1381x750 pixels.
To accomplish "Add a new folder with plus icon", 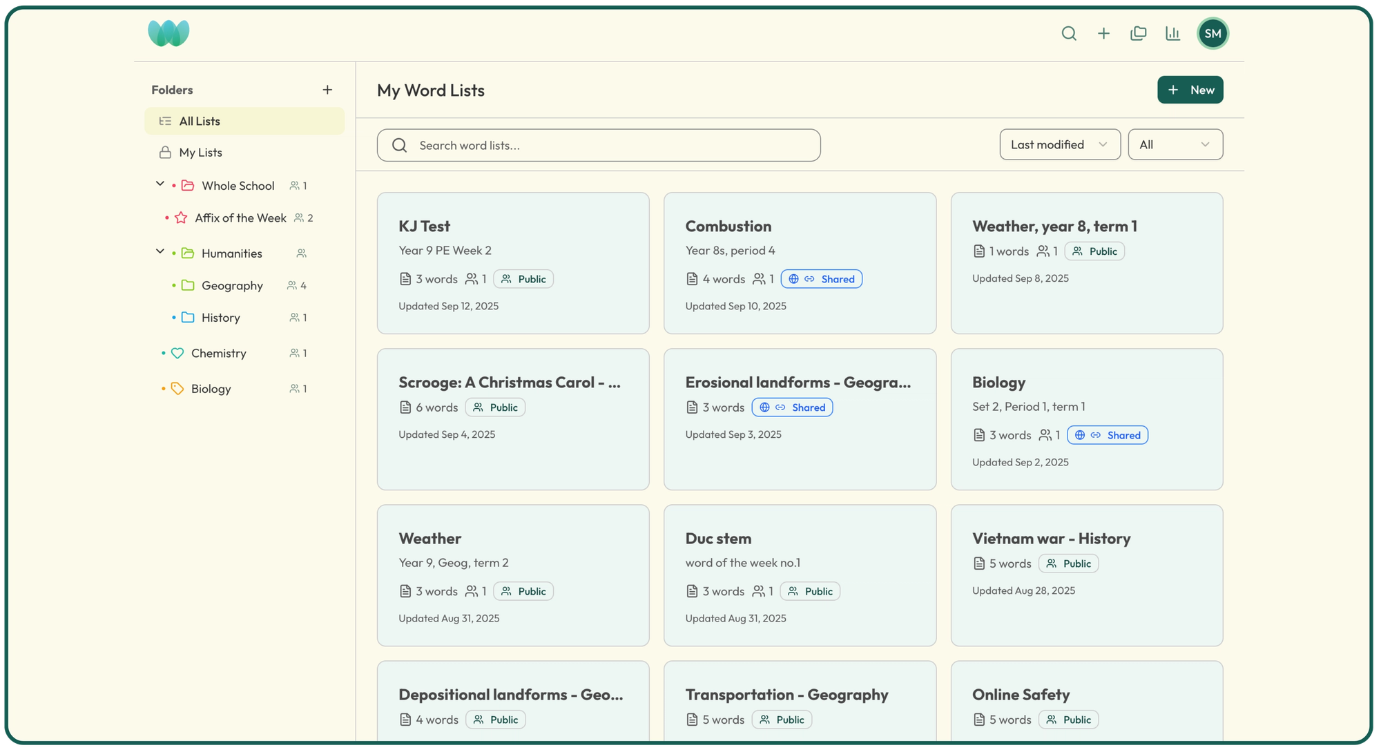I will (327, 90).
